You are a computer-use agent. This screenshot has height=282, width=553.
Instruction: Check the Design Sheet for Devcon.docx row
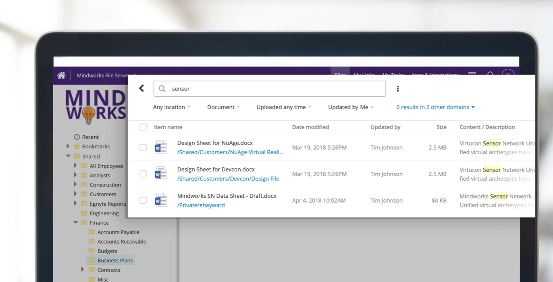(143, 174)
